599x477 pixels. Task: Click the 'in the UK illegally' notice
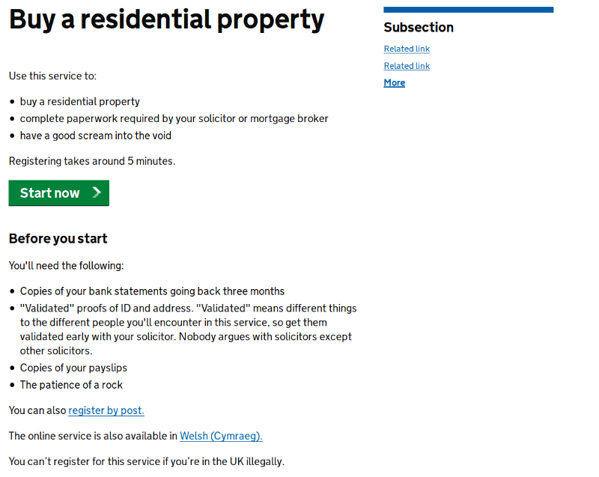pos(146,461)
